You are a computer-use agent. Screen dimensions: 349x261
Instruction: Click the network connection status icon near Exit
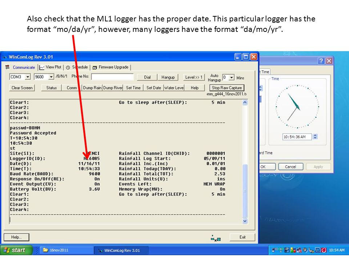point(216,238)
